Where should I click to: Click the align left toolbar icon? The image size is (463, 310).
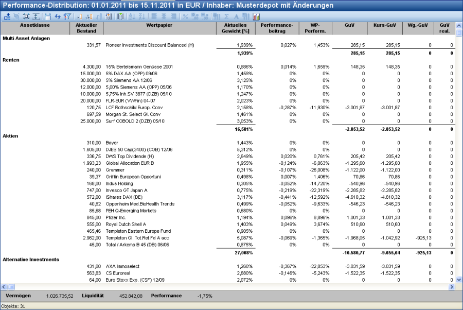coord(154,16)
